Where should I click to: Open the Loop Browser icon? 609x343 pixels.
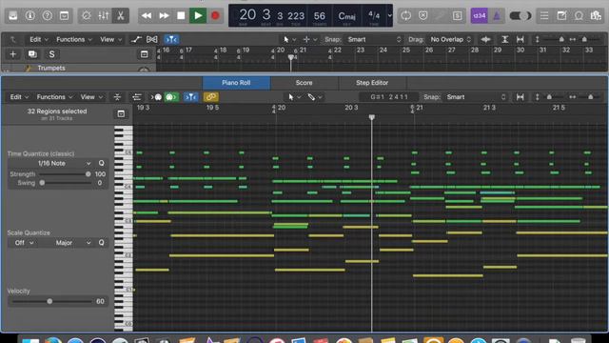579,15
